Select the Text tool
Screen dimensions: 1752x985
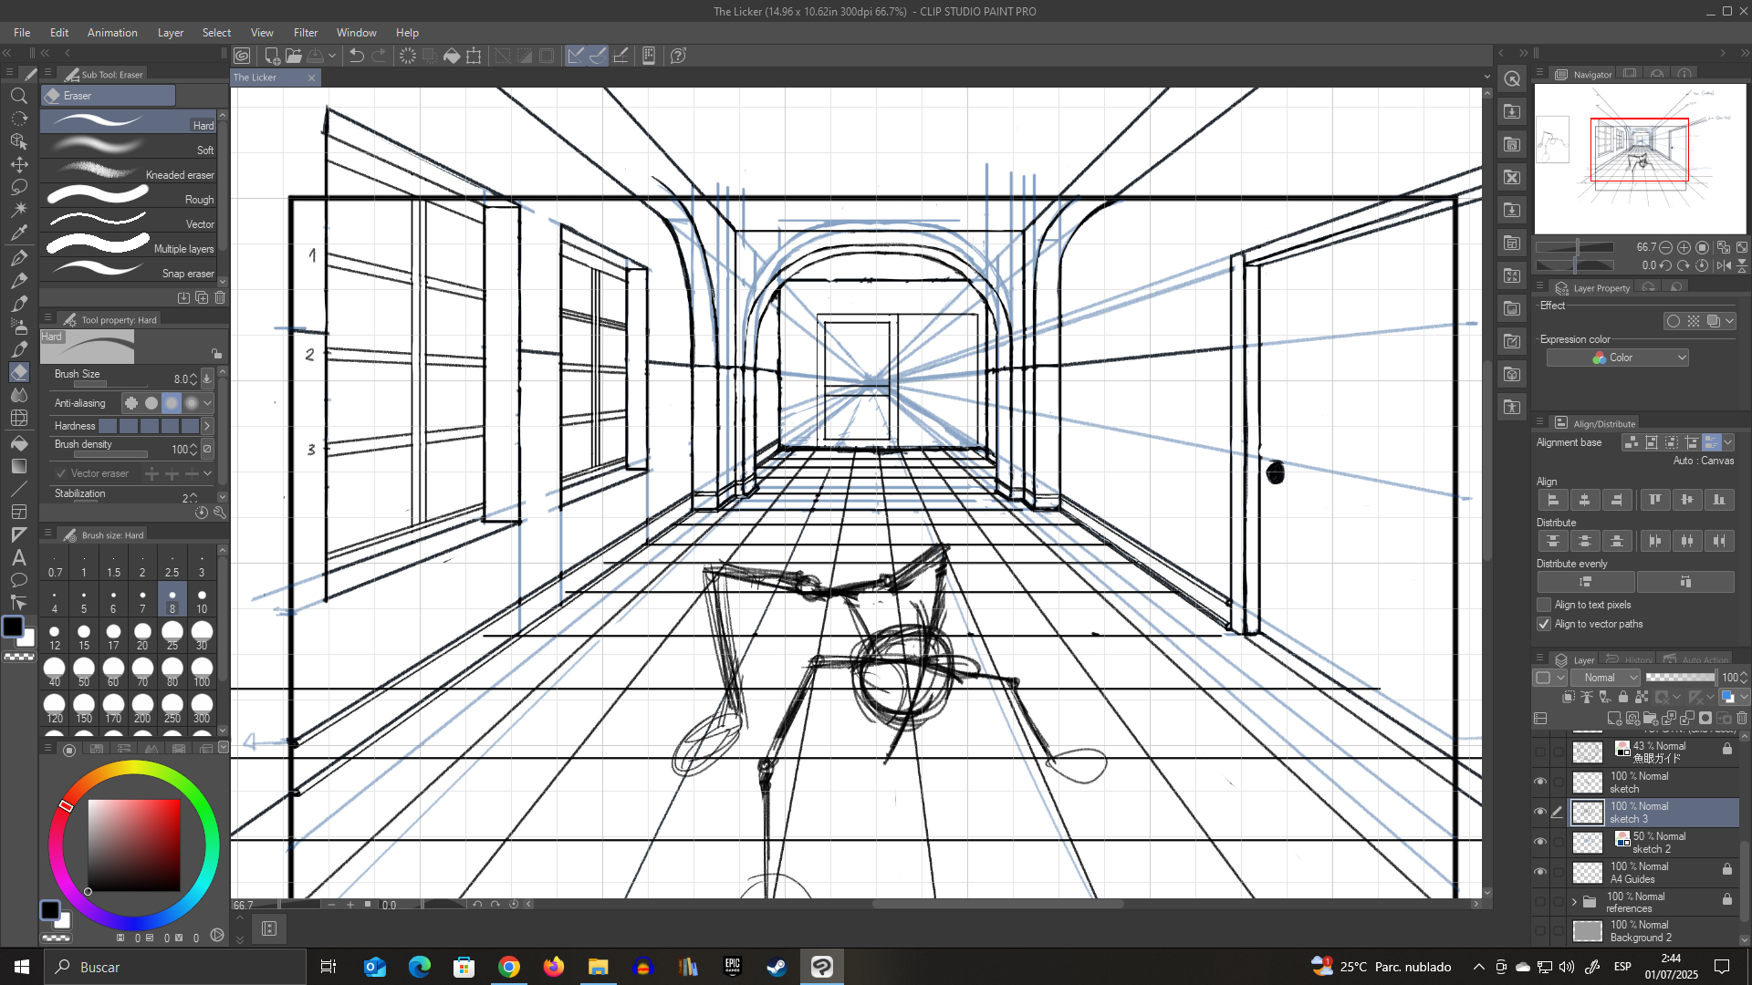(x=19, y=557)
